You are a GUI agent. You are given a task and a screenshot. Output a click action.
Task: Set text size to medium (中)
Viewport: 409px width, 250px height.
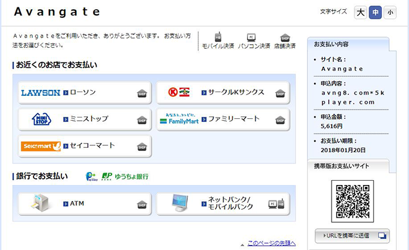[x=376, y=12]
